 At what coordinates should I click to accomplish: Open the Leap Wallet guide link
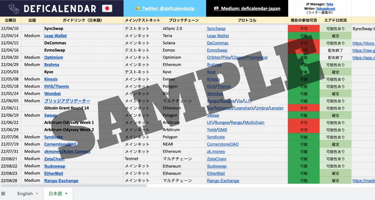55,36
